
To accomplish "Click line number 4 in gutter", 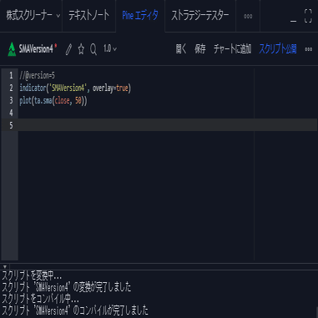I will click(11, 113).
